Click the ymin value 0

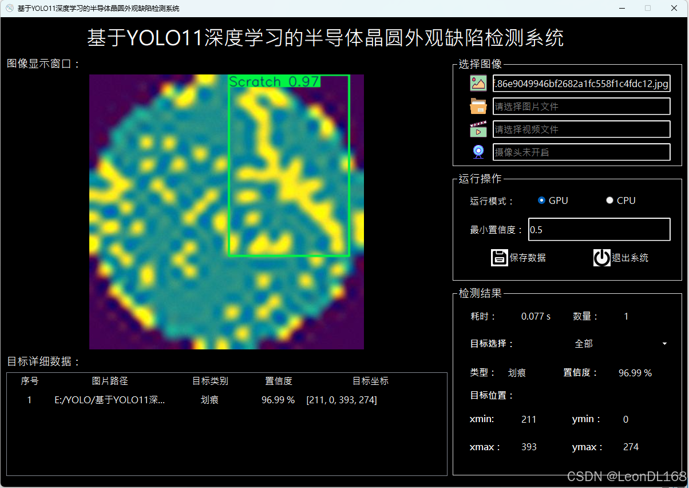(625, 419)
